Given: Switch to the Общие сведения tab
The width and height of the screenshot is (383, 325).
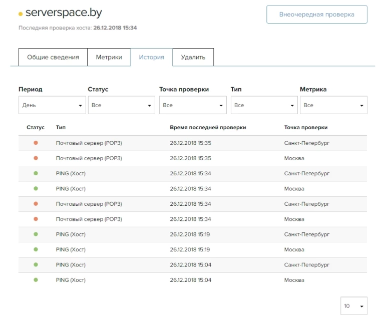Looking at the screenshot, I should point(53,57).
